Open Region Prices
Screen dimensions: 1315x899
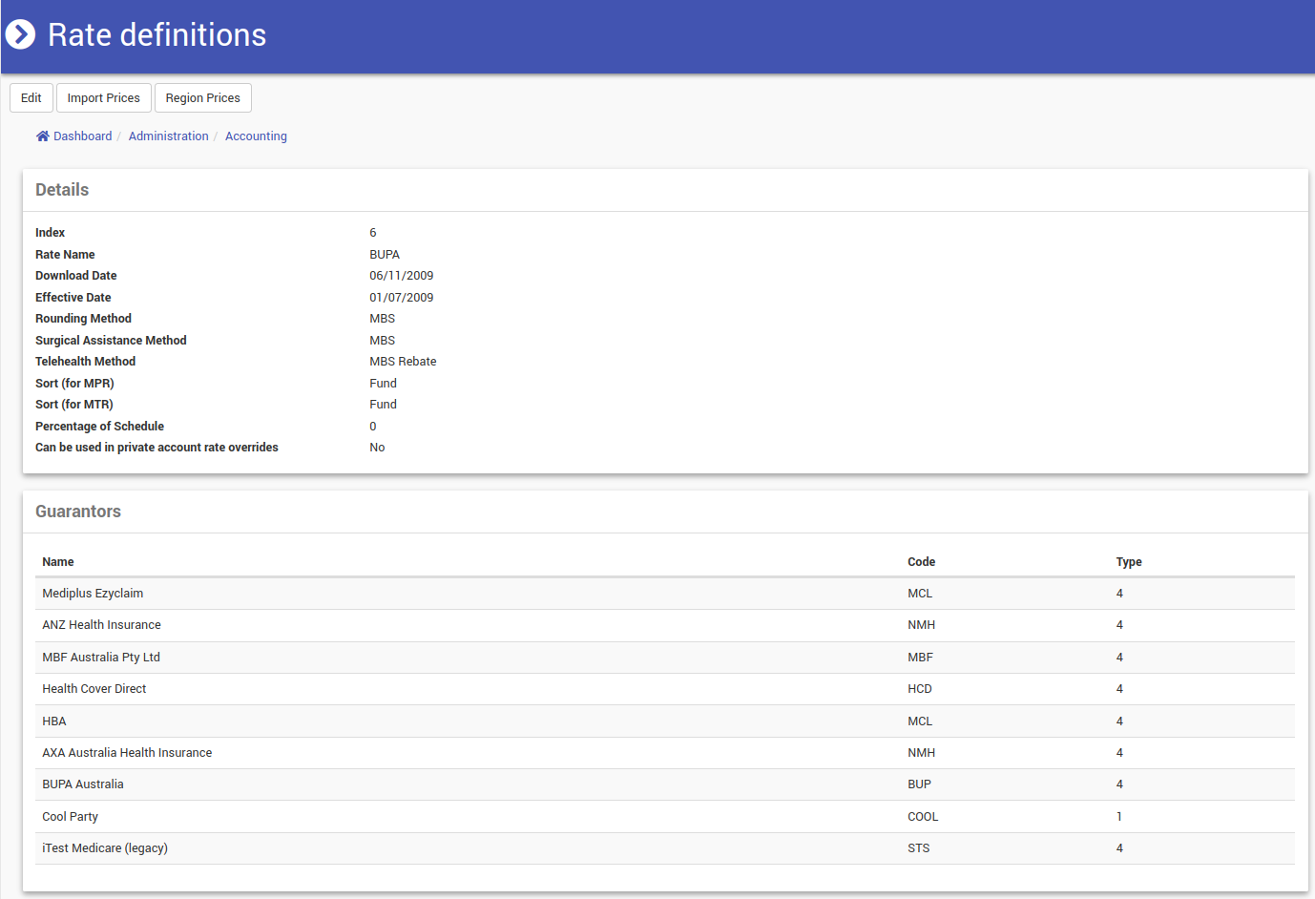[x=203, y=98]
